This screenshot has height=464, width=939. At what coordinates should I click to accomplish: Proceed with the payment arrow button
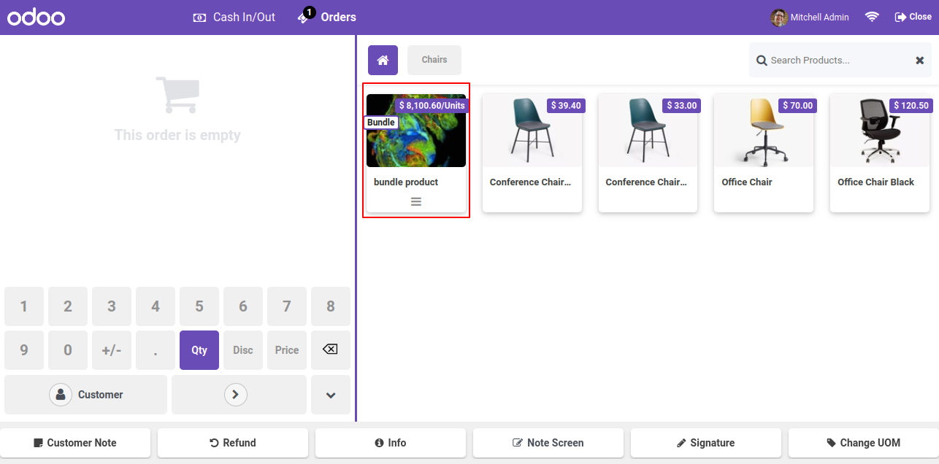pos(239,395)
